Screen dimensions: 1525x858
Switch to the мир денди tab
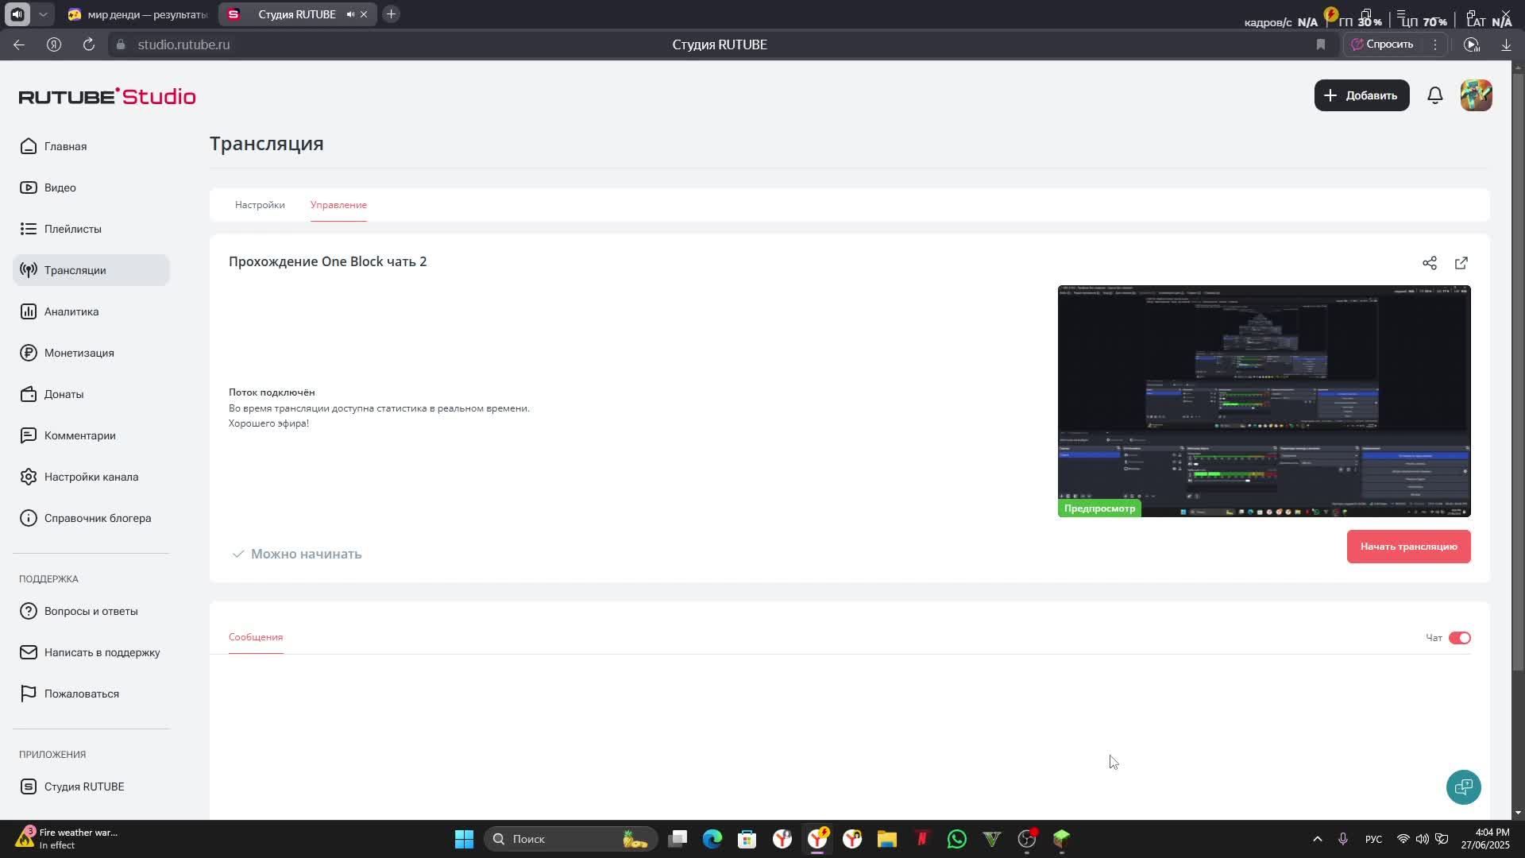(137, 14)
